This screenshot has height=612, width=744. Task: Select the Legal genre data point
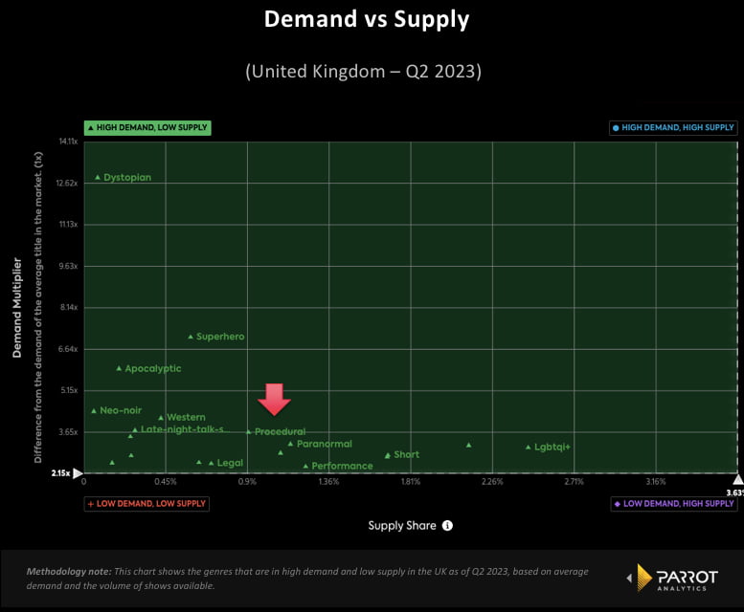pos(212,463)
